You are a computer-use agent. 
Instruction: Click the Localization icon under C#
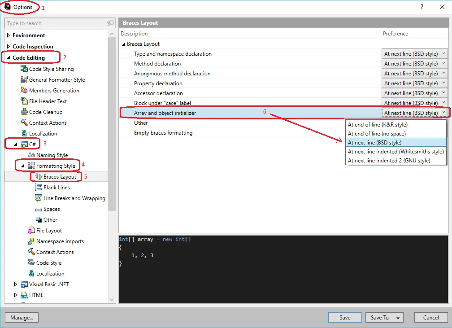coord(31,273)
